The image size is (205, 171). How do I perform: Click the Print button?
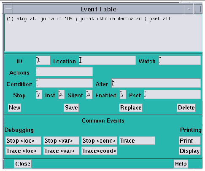click(x=190, y=141)
